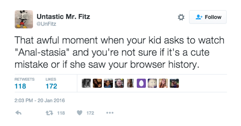The height and width of the screenshot is (126, 241).
Task: Select the purple egg default avatar
Action: pos(141,83)
